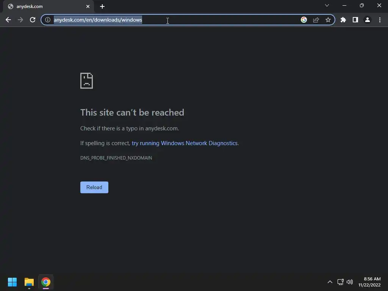388x291 pixels.
Task: Run Windows Network Diagnostics link
Action: click(185, 143)
